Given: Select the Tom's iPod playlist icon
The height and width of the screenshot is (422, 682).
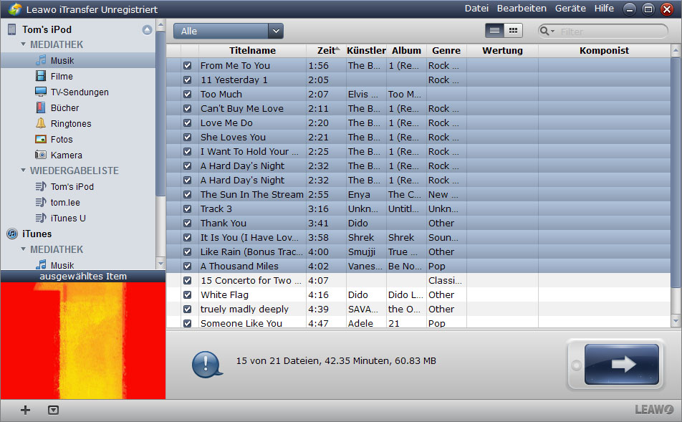Looking at the screenshot, I should pos(41,186).
